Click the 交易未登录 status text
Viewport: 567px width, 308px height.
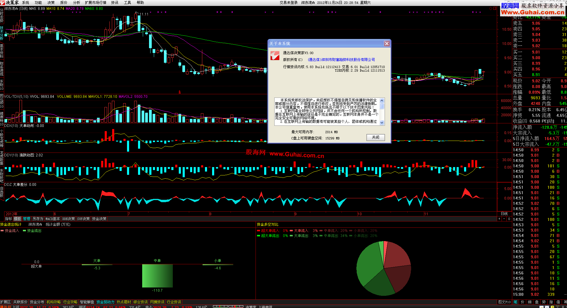[289, 3]
